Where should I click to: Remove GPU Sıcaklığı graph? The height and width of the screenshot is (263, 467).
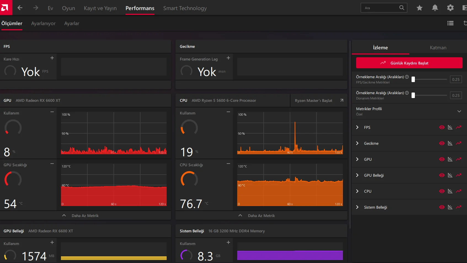click(52, 164)
